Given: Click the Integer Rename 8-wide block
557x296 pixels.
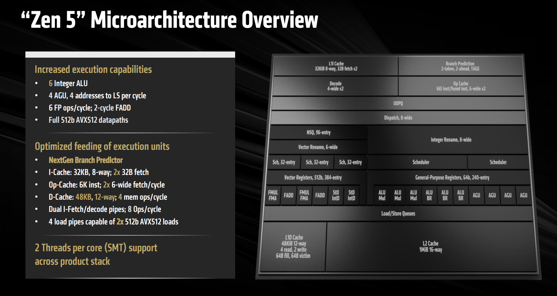Looking at the screenshot, I should [451, 140].
